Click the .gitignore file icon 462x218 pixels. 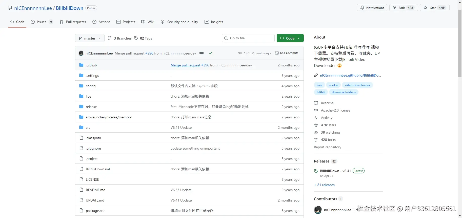81,148
